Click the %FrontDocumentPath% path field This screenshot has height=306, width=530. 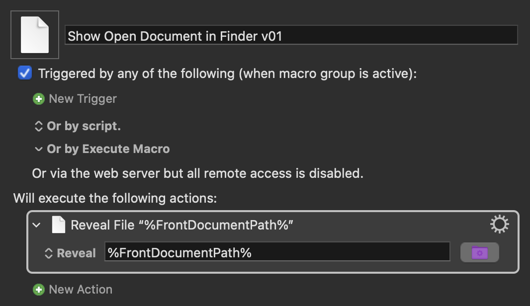point(277,252)
